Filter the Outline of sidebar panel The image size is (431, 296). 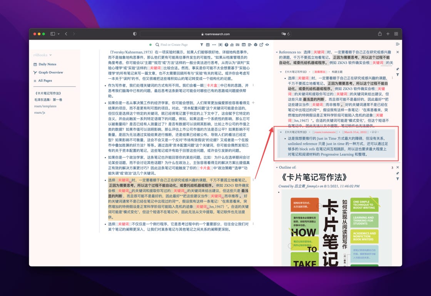click(398, 179)
